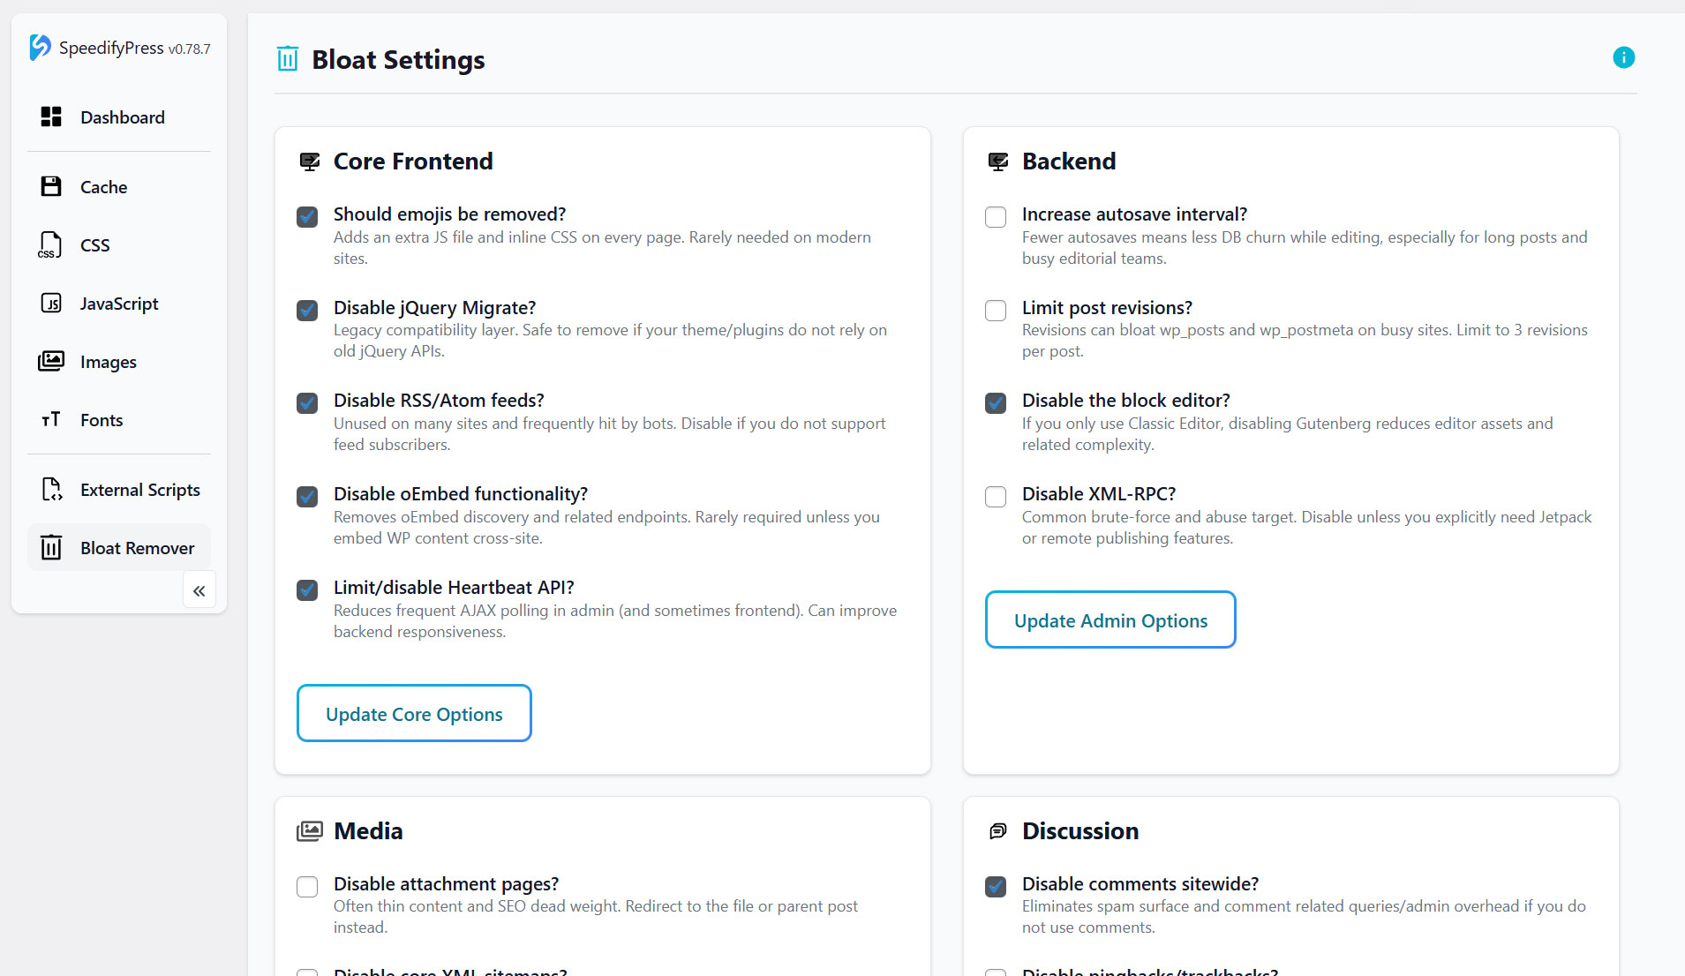The width and height of the screenshot is (1685, 976).
Task: Click the trash icon beside Bloat Settings title
Action: coord(288,59)
